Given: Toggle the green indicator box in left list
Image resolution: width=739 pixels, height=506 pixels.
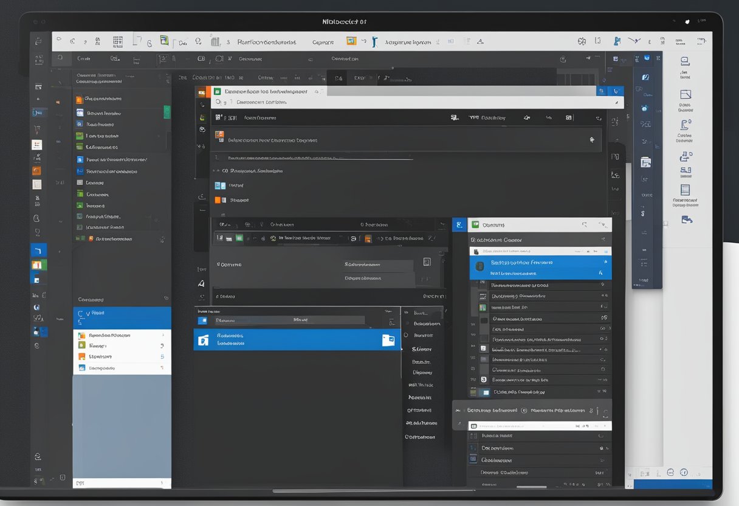Looking at the screenshot, I should [167, 113].
